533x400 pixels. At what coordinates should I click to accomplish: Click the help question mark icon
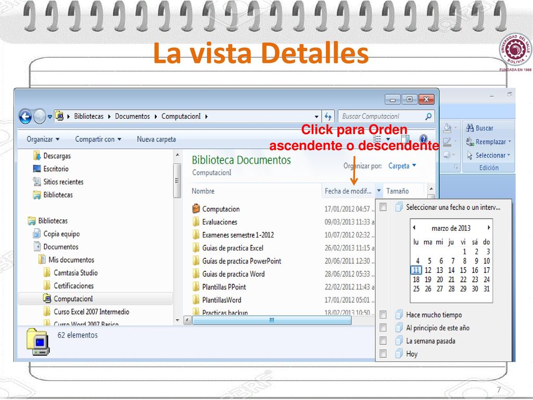424,139
